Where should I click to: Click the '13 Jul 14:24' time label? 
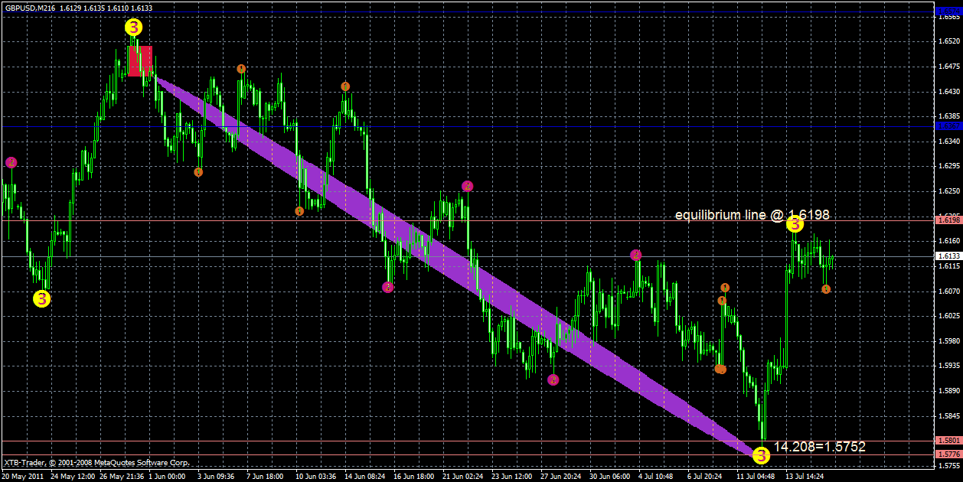[x=805, y=476]
